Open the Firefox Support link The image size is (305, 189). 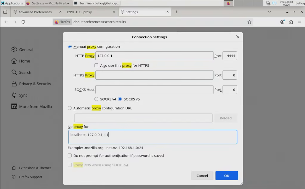[27, 177]
